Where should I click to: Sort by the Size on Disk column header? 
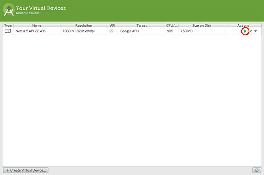[202, 26]
